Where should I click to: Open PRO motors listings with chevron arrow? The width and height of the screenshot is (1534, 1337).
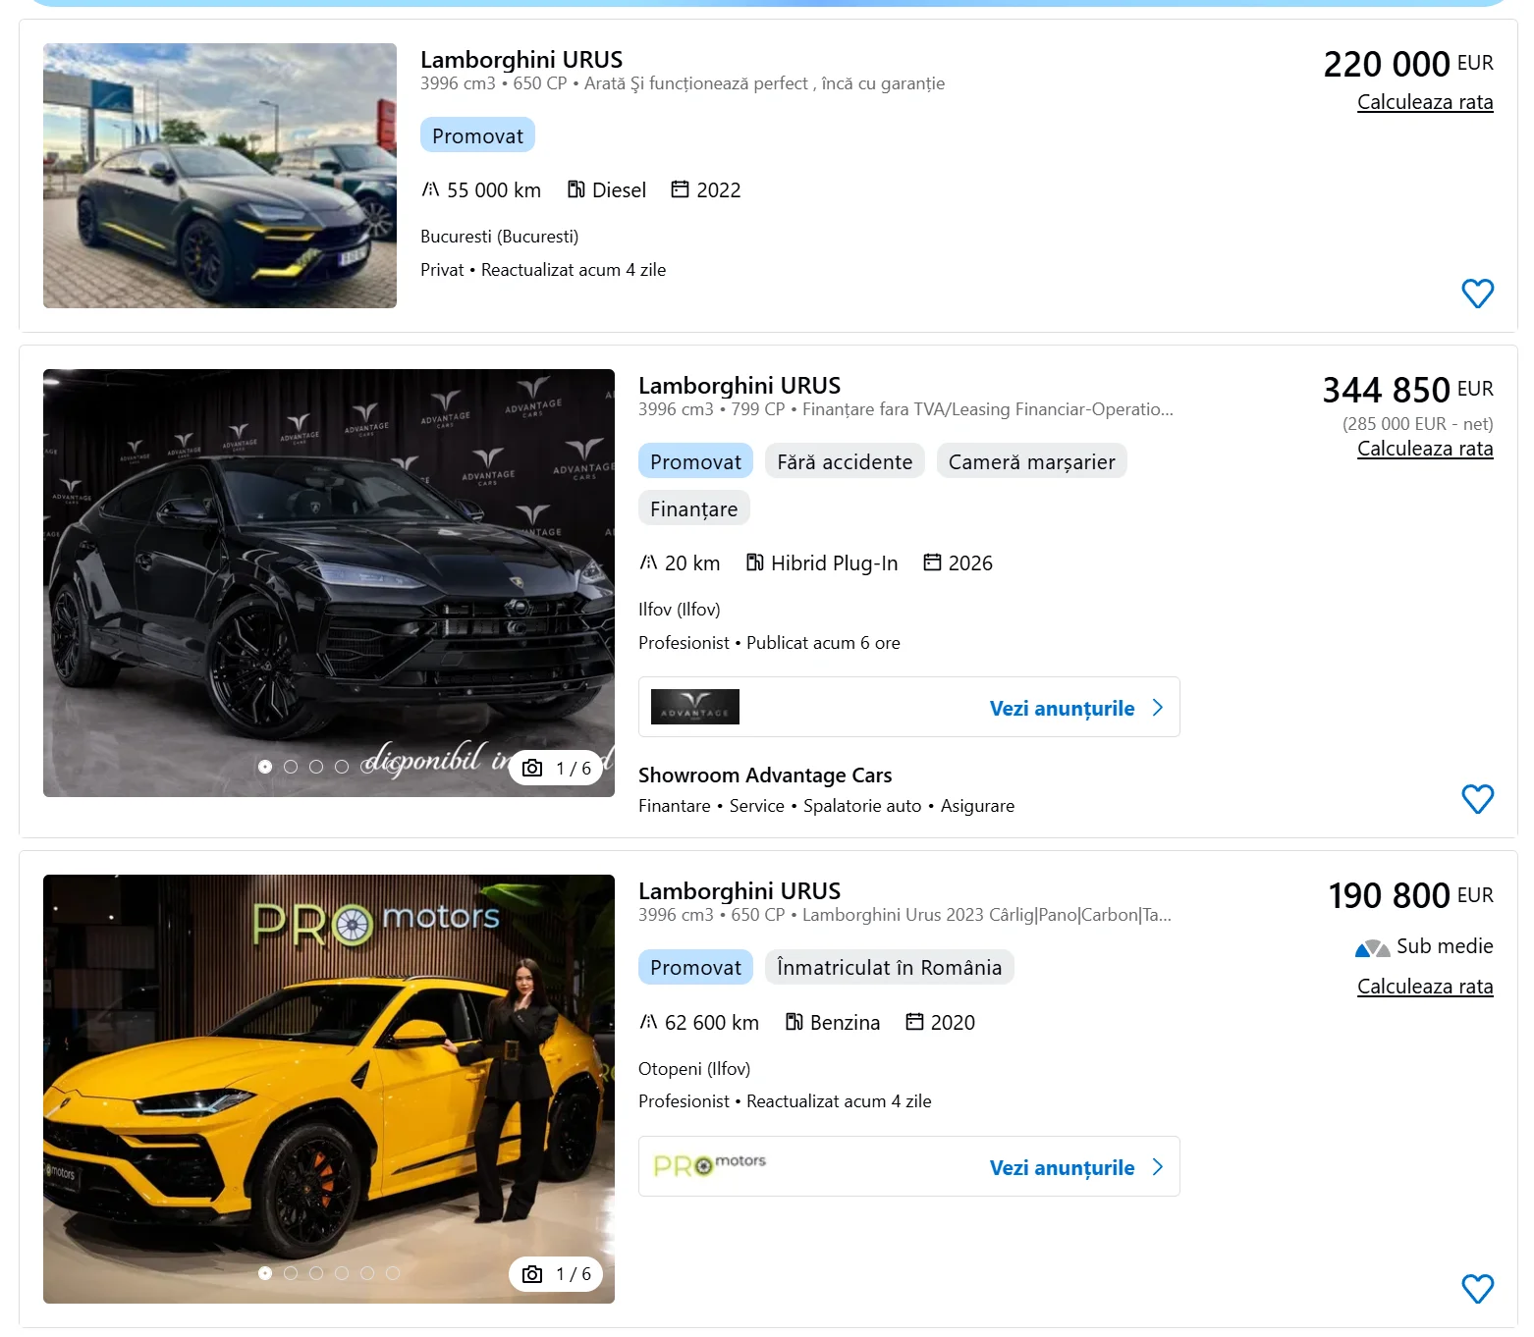[1158, 1167]
